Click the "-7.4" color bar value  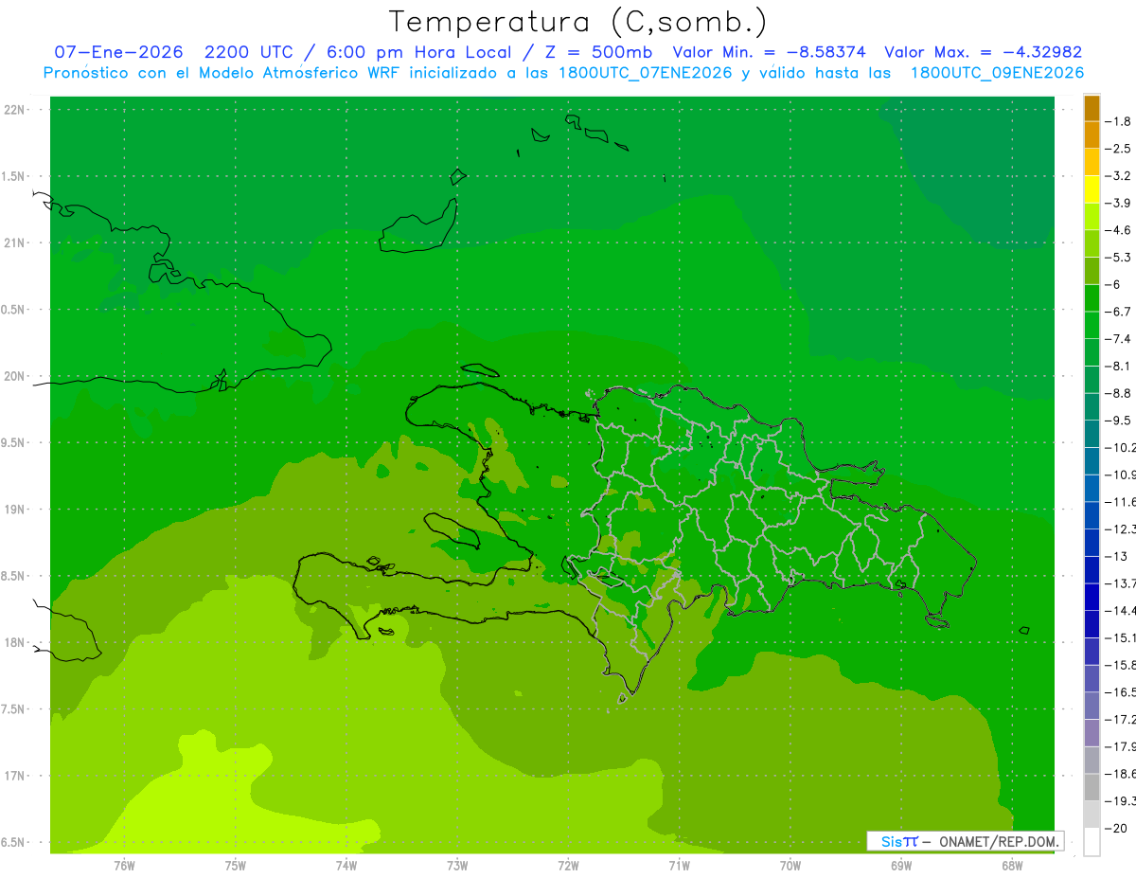[1120, 338]
